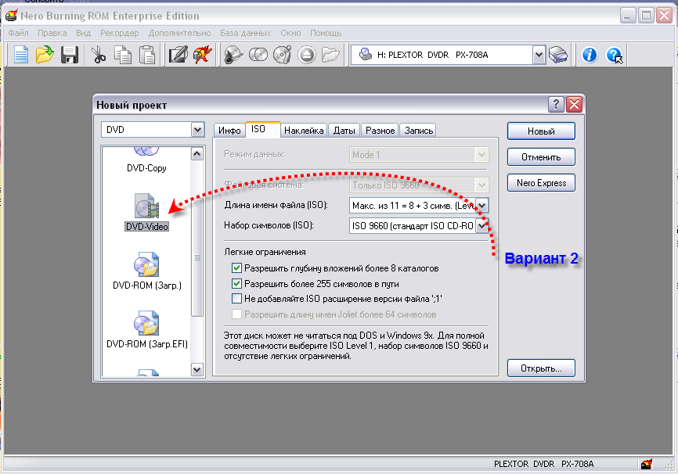
Task: Toggle 'Разрешить более 255 символов в пути'
Action: [x=237, y=283]
